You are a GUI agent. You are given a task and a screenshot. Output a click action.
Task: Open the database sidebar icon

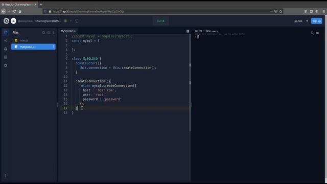[x=6, y=57]
